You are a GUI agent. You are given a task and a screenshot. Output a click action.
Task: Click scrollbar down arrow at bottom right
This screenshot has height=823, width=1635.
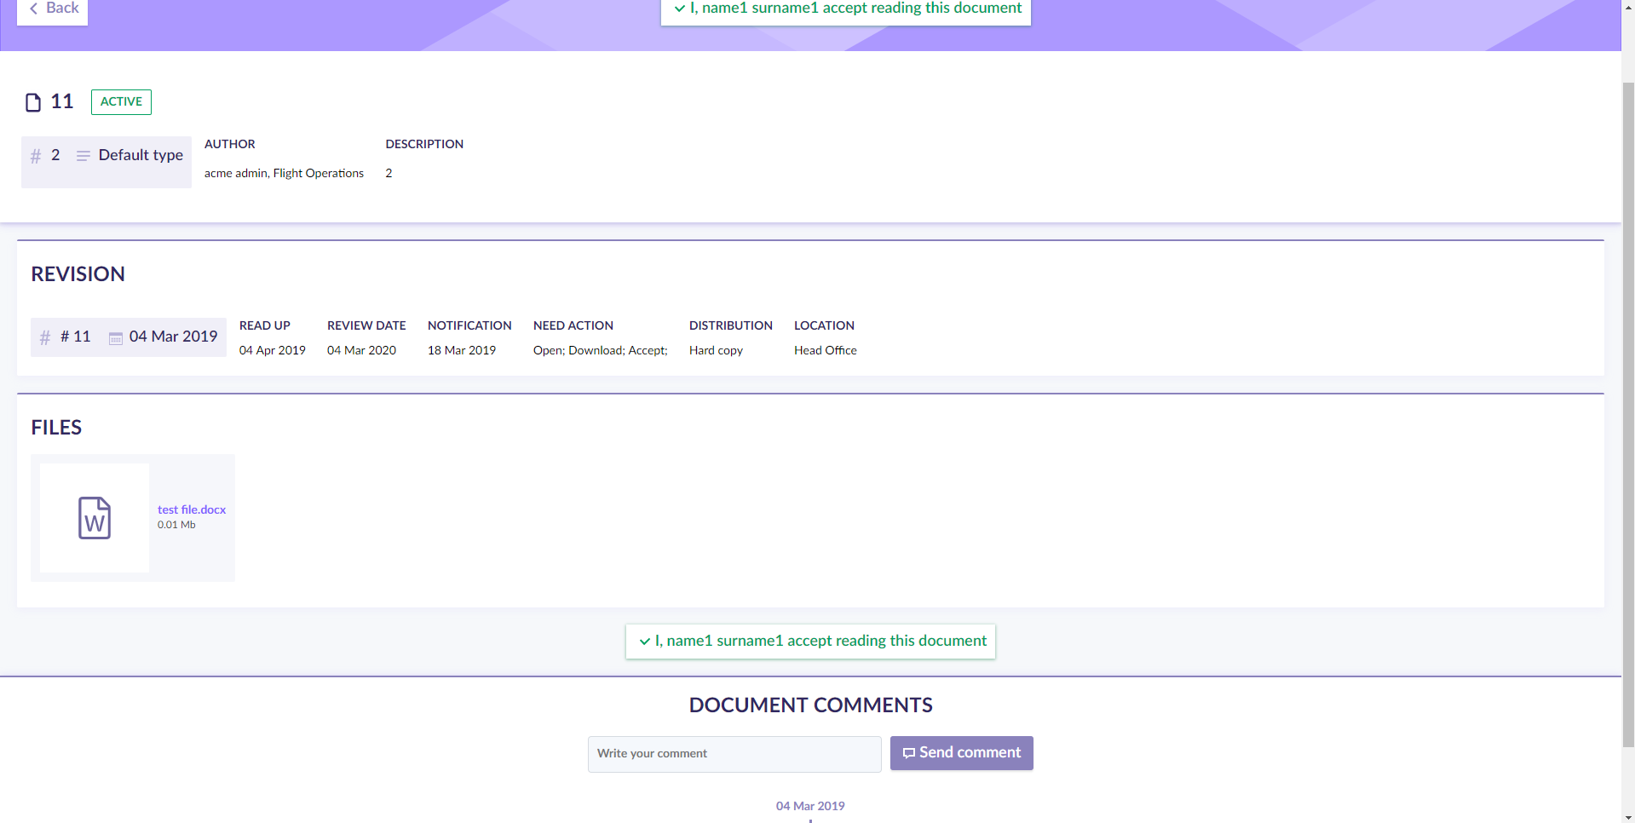tap(1627, 816)
